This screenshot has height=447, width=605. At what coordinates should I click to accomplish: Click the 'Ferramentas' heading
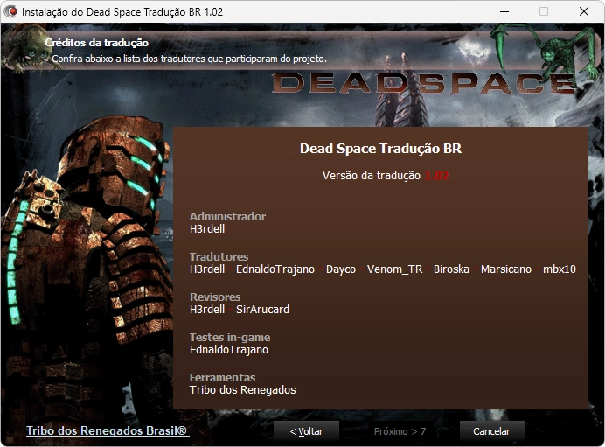(x=222, y=377)
